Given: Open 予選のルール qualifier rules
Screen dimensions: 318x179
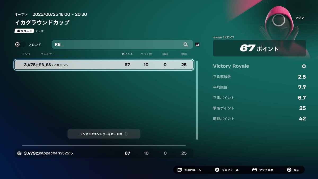Looking at the screenshot, I should pyautogui.click(x=193, y=170).
